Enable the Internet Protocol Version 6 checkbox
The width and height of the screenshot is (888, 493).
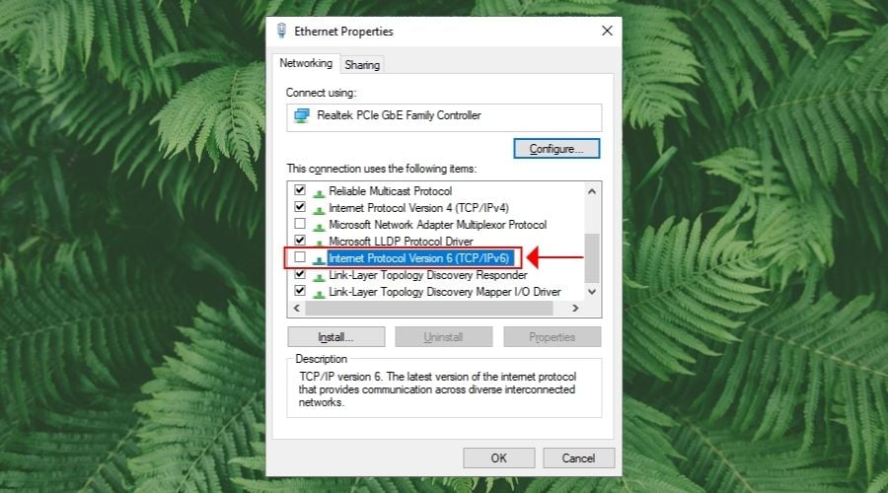300,257
